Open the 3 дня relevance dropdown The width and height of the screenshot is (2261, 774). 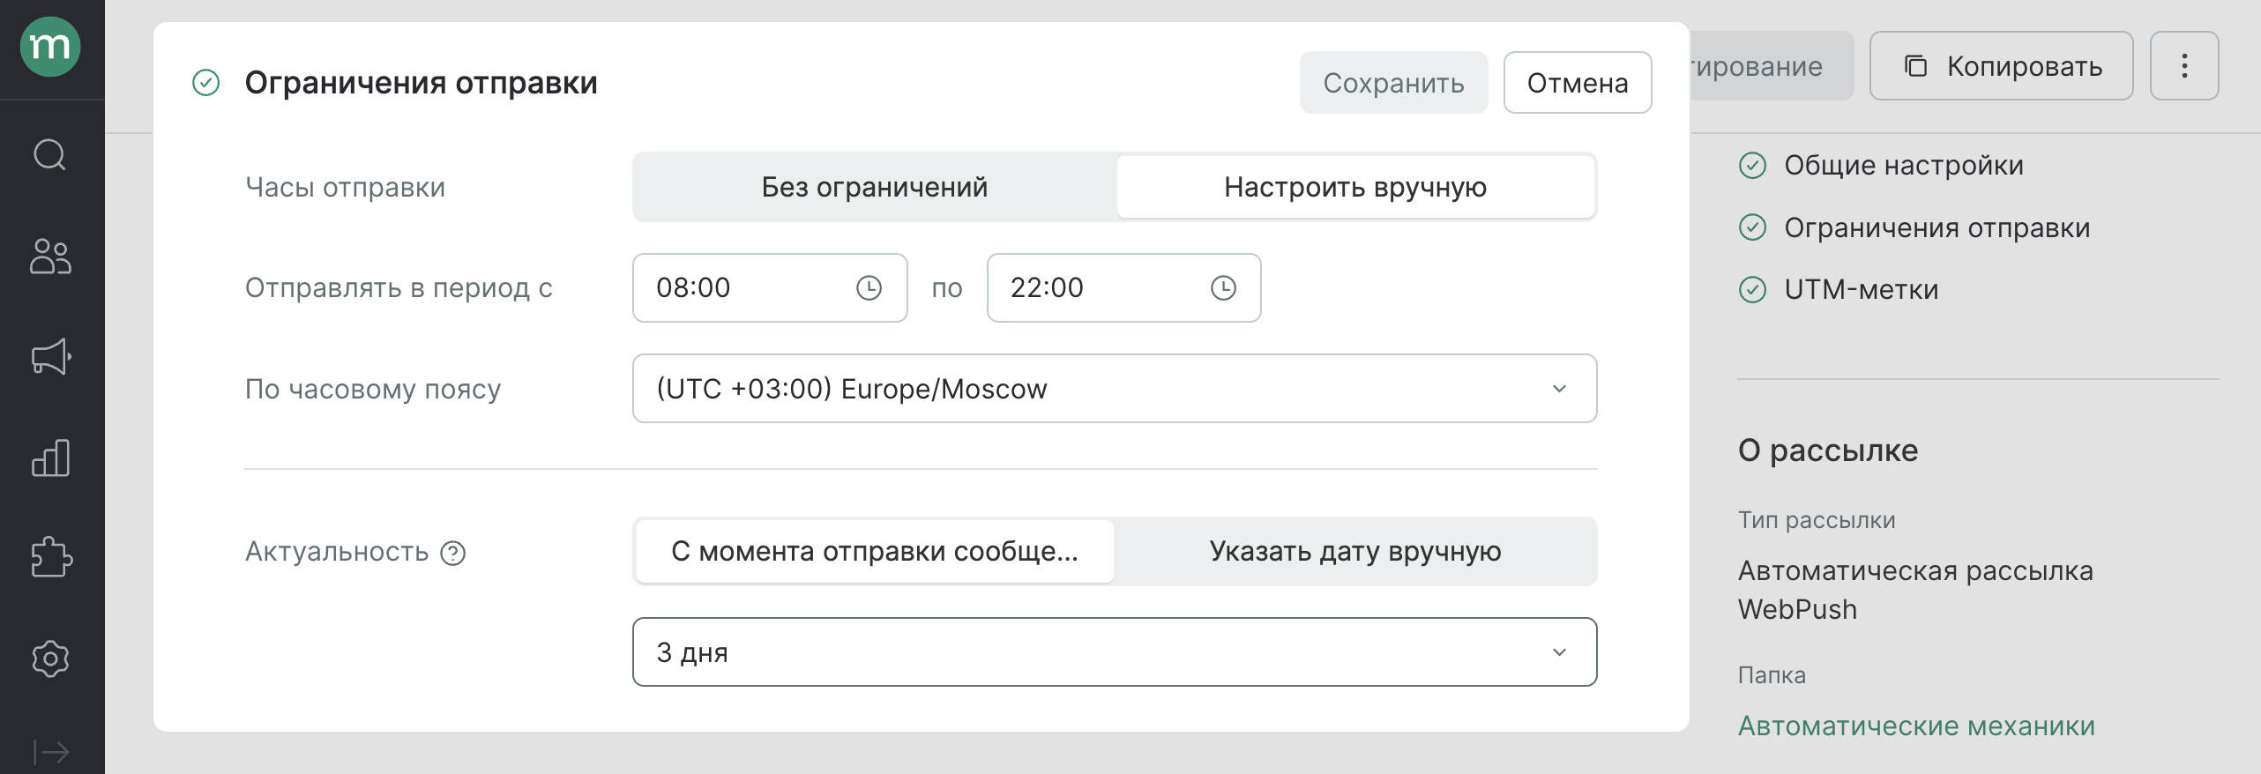tap(1115, 652)
